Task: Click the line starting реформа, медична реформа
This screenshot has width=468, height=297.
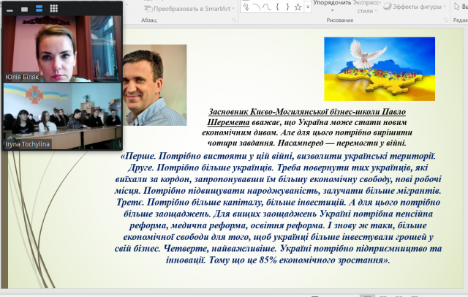Action: pos(278,225)
